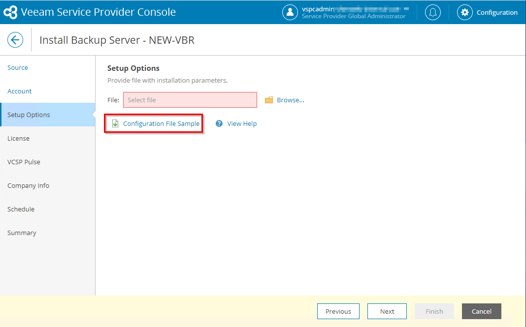526x327 pixels.
Task: Click the View Help question mark icon
Action: tap(219, 123)
